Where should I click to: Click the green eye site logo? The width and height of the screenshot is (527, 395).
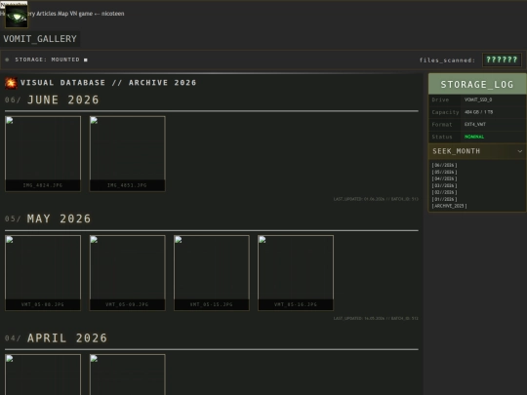(17, 17)
